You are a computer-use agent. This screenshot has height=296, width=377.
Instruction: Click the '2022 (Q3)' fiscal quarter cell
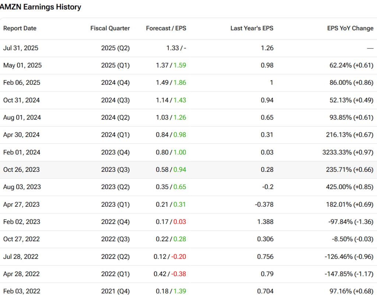point(115,239)
